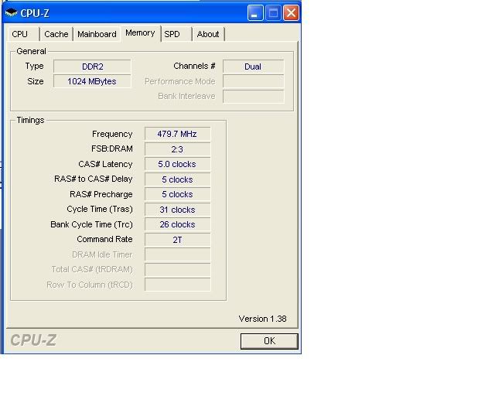The height and width of the screenshot is (396, 495).
Task: Click the Frequency label
Action: 112,134
